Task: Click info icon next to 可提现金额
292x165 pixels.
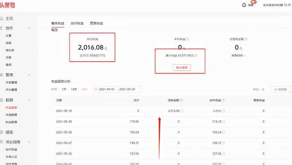Action: coord(246,39)
